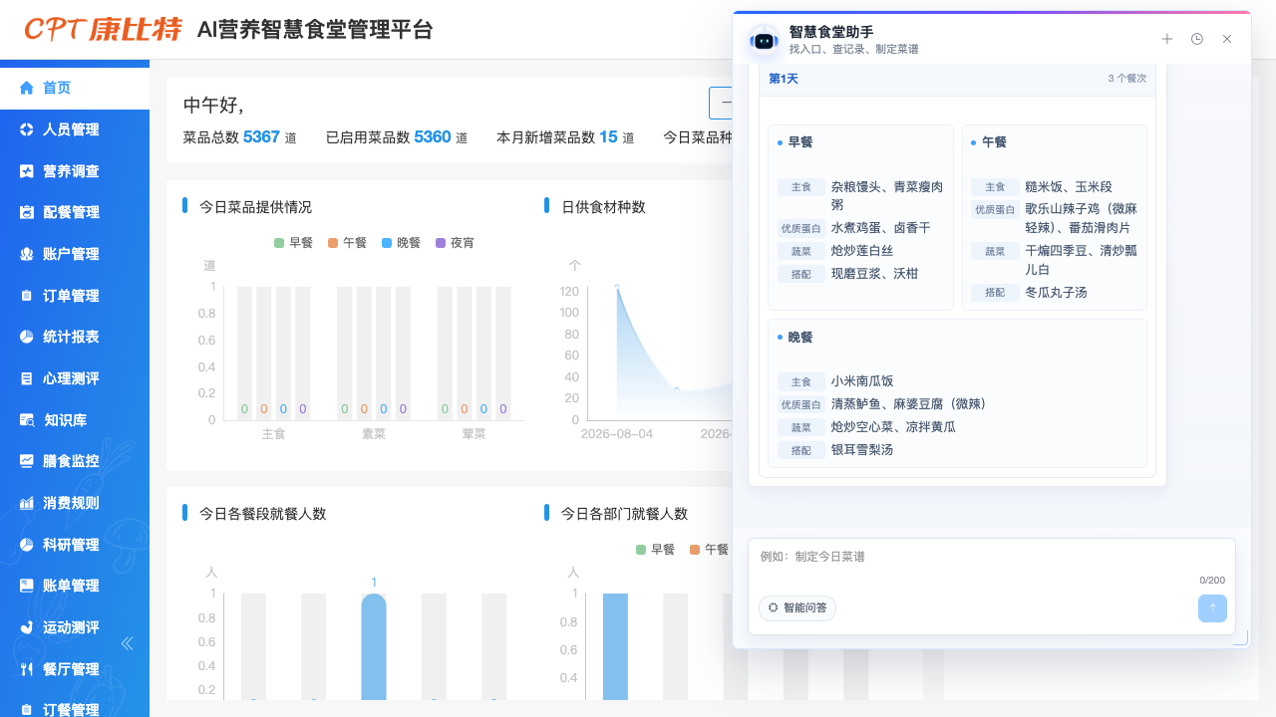The height and width of the screenshot is (717, 1276).
Task: Click the send arrow button in chat
Action: point(1212,608)
